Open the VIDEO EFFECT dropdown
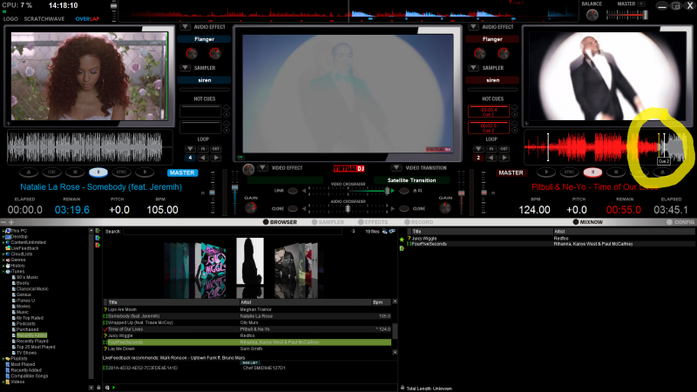 point(263,168)
